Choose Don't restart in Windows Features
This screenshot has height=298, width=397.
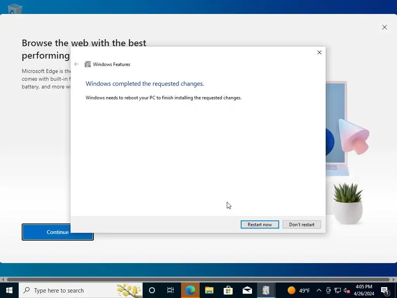click(302, 225)
